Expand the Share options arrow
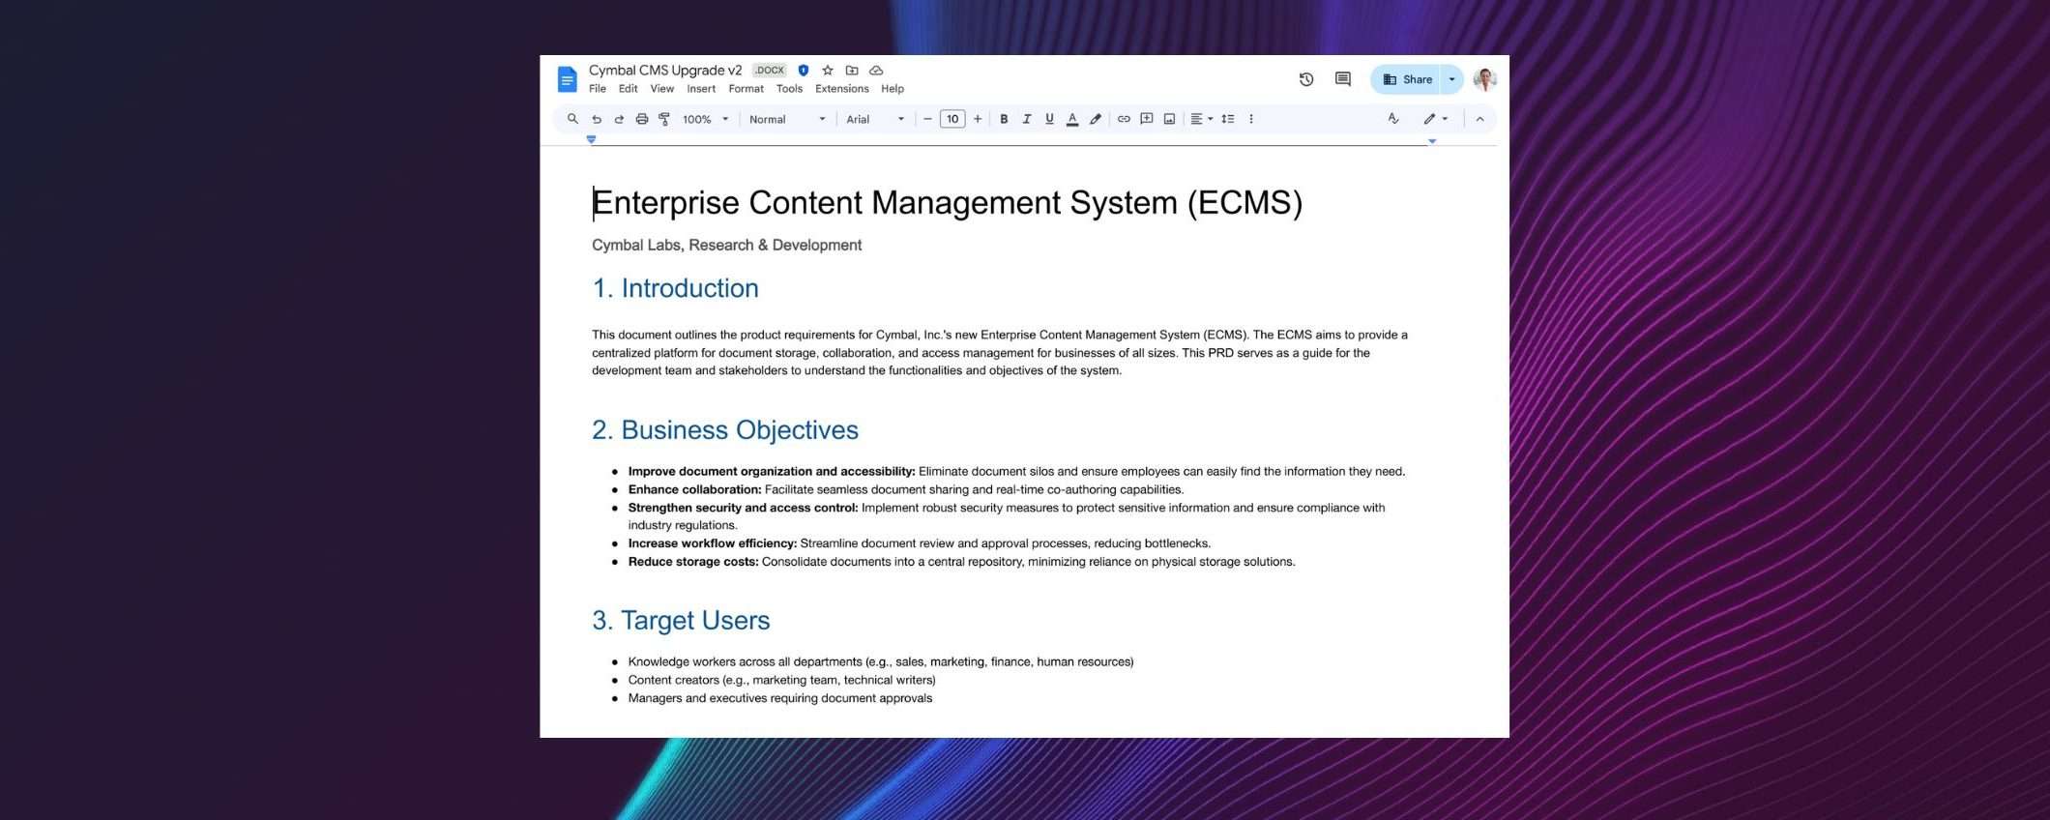Viewport: 2050px width, 820px height. pos(1452,79)
